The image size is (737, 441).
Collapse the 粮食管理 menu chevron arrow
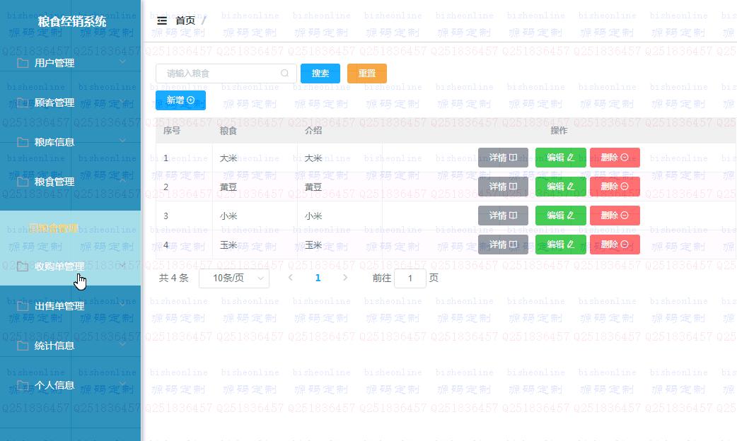click(122, 180)
